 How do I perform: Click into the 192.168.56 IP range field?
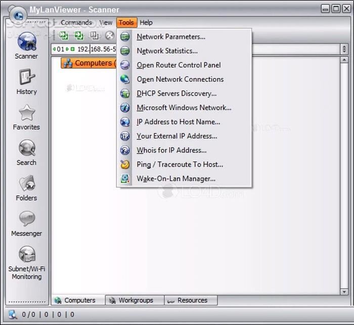coord(97,49)
